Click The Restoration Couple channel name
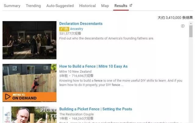The image size is (195, 123). click(x=76, y=114)
